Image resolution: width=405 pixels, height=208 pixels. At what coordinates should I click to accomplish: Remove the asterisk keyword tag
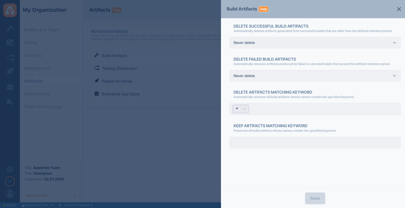click(x=244, y=109)
